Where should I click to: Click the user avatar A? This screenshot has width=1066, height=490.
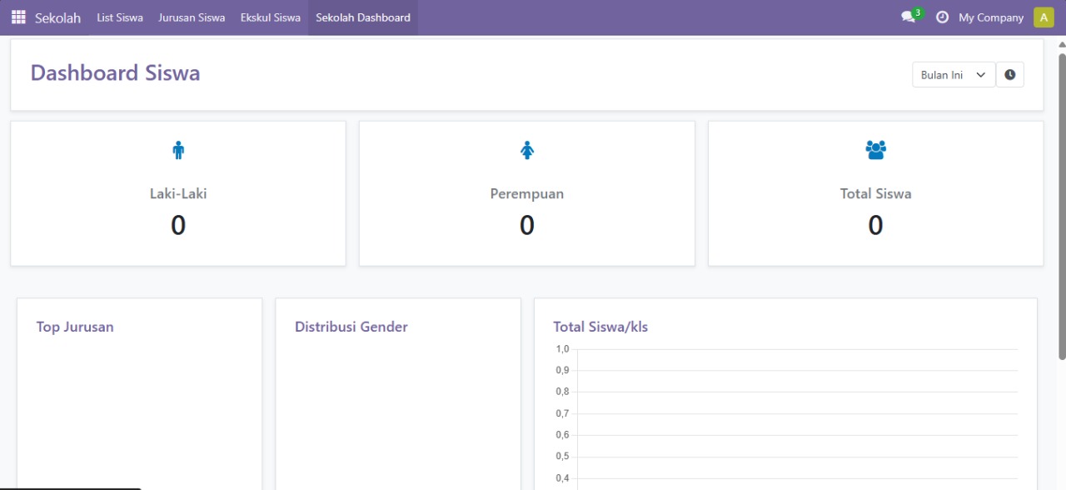(x=1044, y=17)
